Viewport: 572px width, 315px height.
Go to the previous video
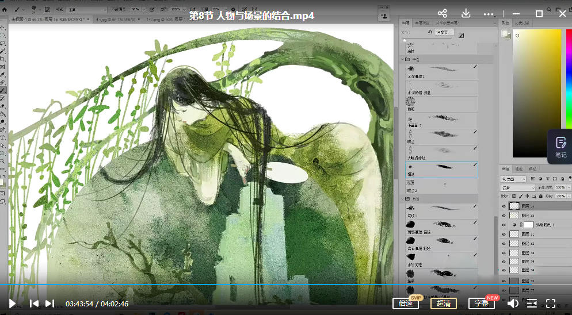(x=34, y=304)
